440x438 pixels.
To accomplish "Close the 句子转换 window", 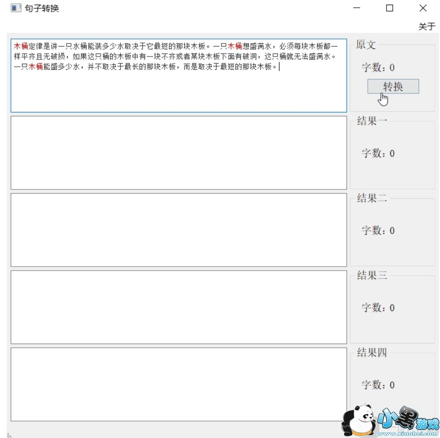I will (423, 8).
